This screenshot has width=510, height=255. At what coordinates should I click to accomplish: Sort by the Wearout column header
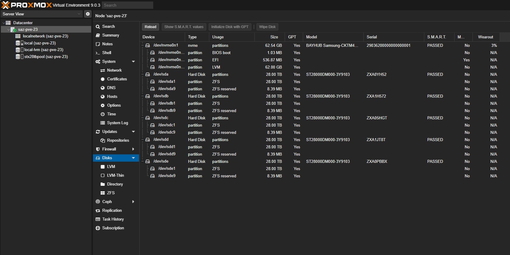click(485, 37)
